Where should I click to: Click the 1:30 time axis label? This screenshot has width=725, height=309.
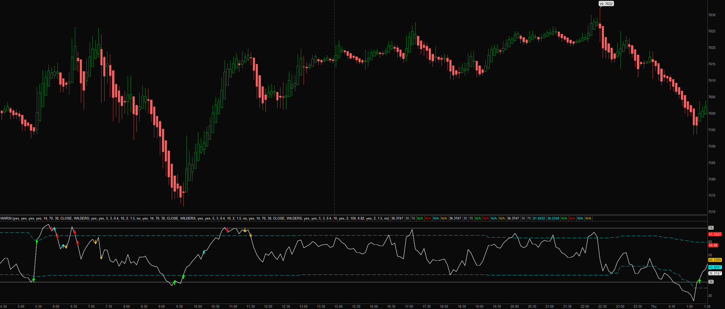tap(707, 306)
